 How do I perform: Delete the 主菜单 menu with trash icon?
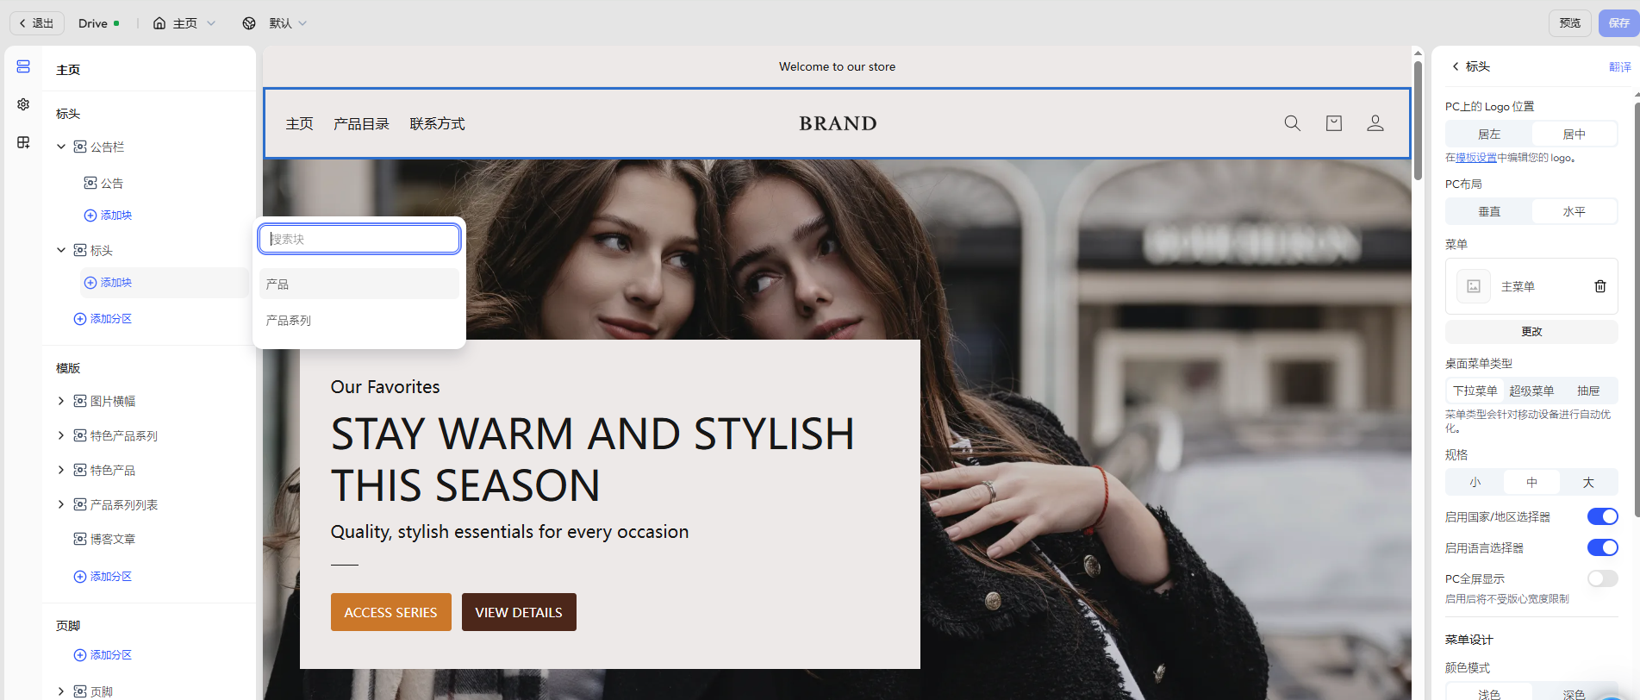[1599, 286]
